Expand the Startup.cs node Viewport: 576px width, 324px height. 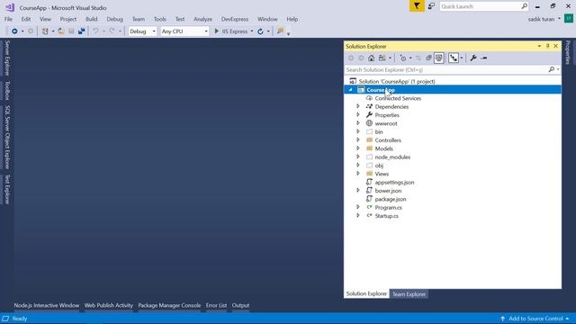click(358, 216)
